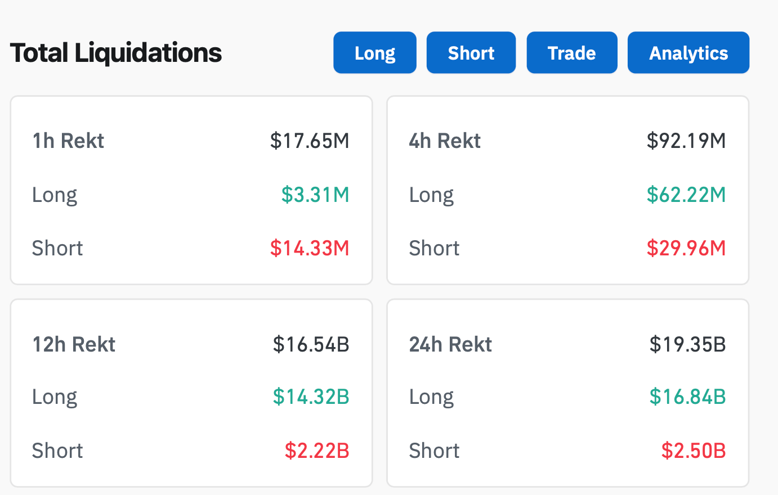778x495 pixels.
Task: Select the 1h Rekt card title
Action: (68, 141)
